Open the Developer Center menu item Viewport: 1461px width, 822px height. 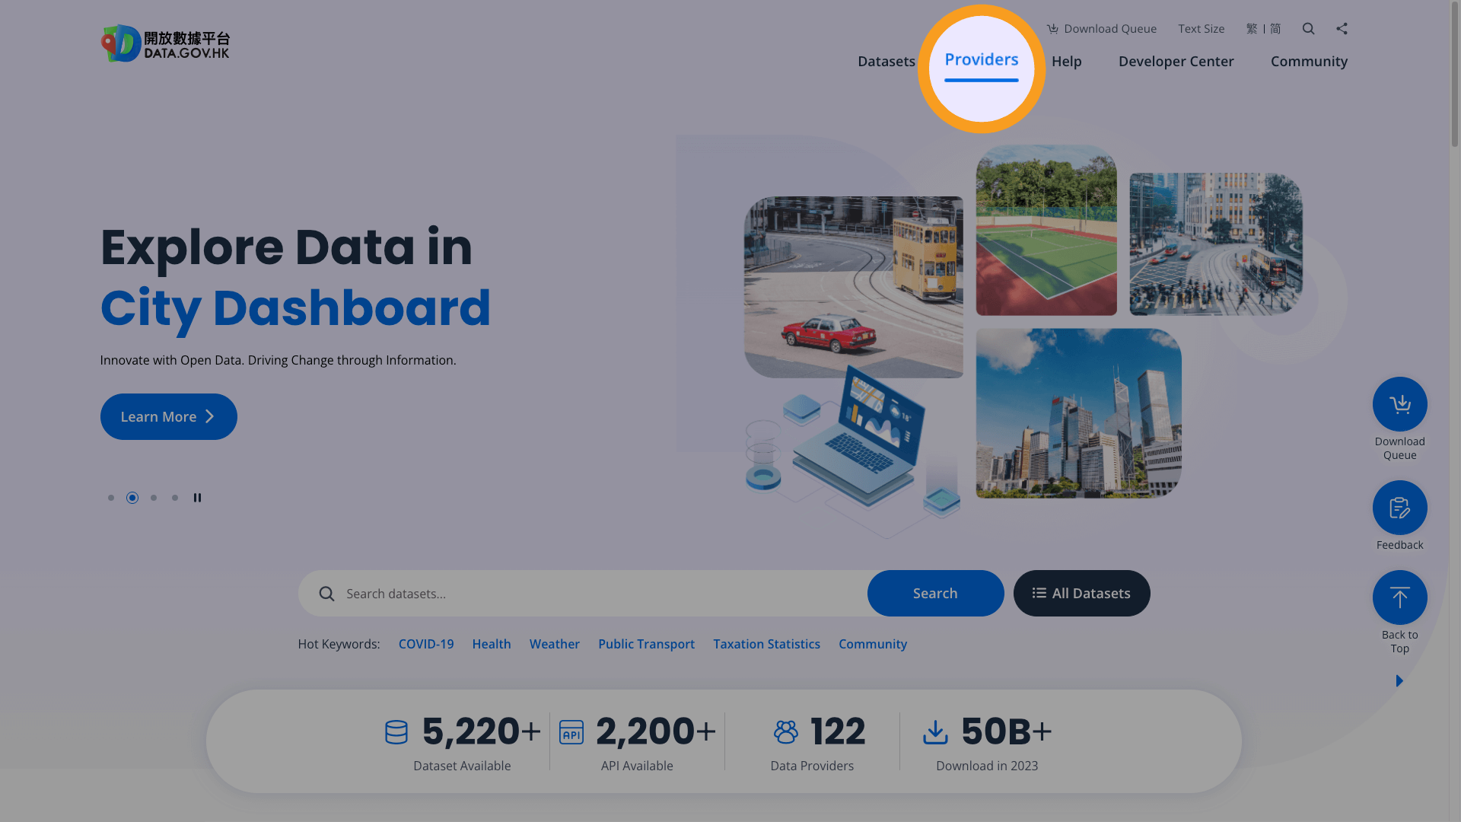click(1176, 61)
